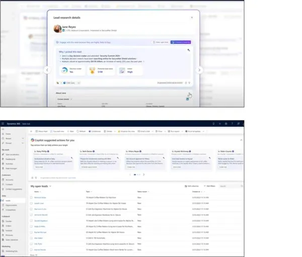
Task: Expand the Contact details section
Action: pos(64,100)
